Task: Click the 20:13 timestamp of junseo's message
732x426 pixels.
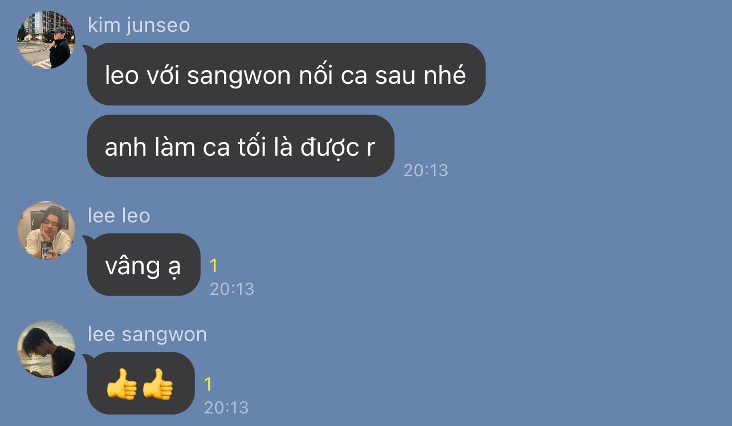Action: coord(426,170)
